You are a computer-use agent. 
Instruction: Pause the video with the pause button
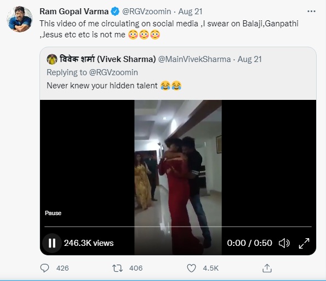(52, 243)
